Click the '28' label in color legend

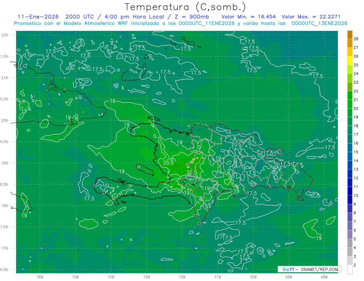[x=356, y=39]
